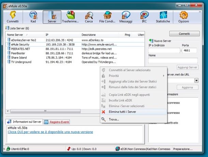Click the magnifier icon next to Trova
Viewport: 208px width, 157px height.
103,120
